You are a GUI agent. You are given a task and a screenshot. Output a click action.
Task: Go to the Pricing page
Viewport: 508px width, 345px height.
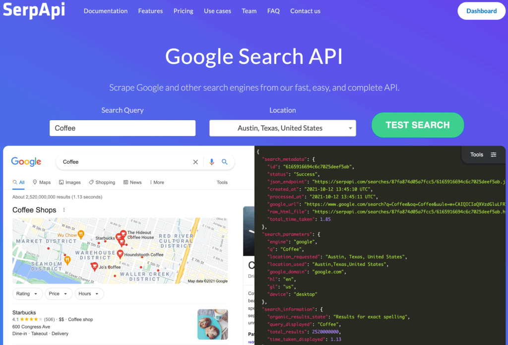[x=184, y=11]
